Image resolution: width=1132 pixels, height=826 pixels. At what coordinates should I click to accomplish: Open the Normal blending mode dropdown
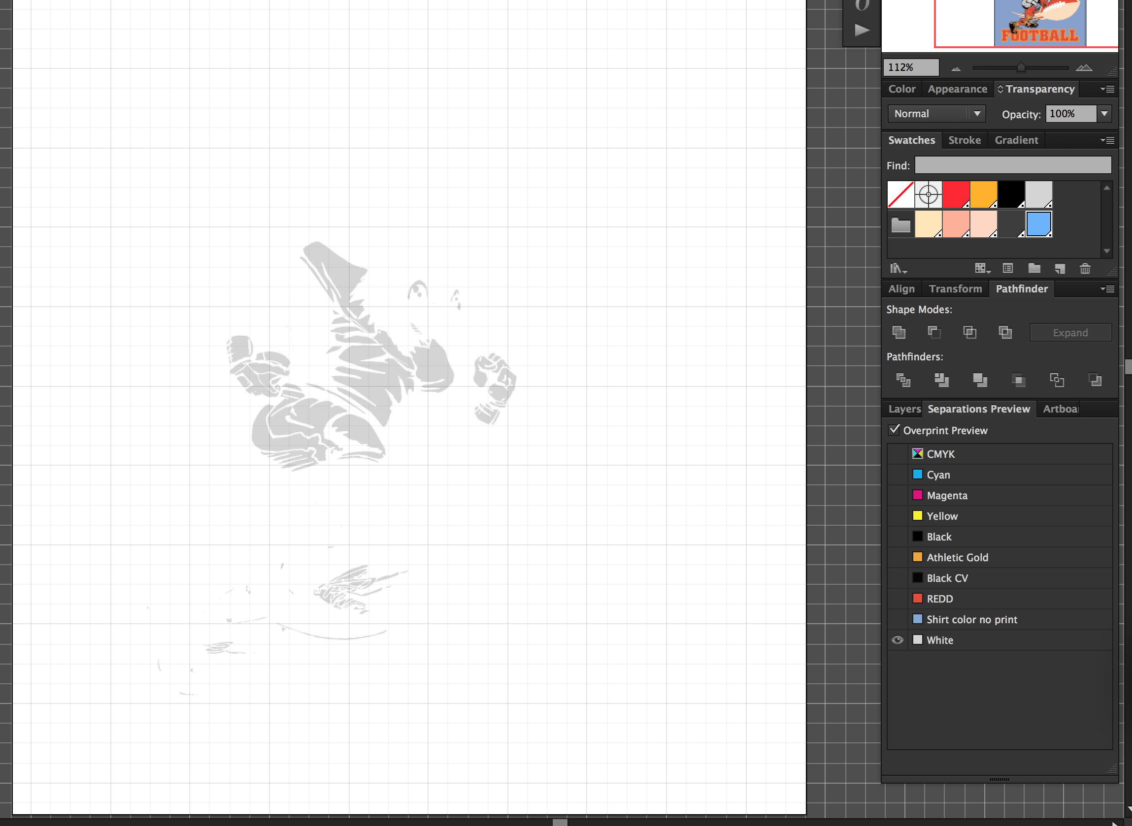(x=936, y=114)
